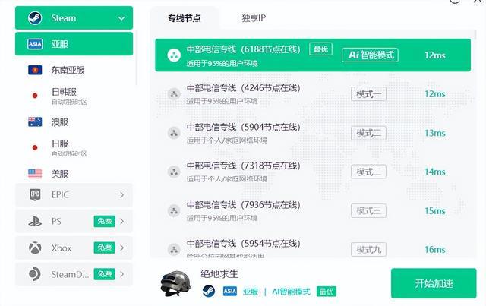Switch to the 独享IP tab

point(254,18)
